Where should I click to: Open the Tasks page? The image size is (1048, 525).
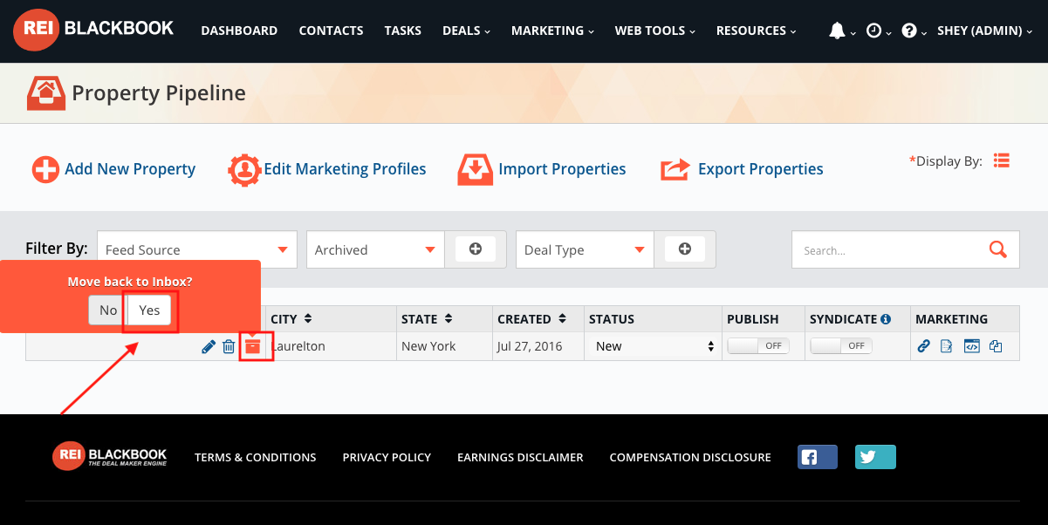click(x=403, y=31)
